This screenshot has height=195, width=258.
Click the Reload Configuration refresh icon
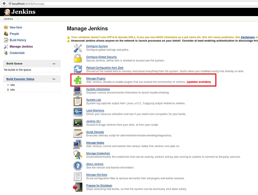click(x=78, y=69)
